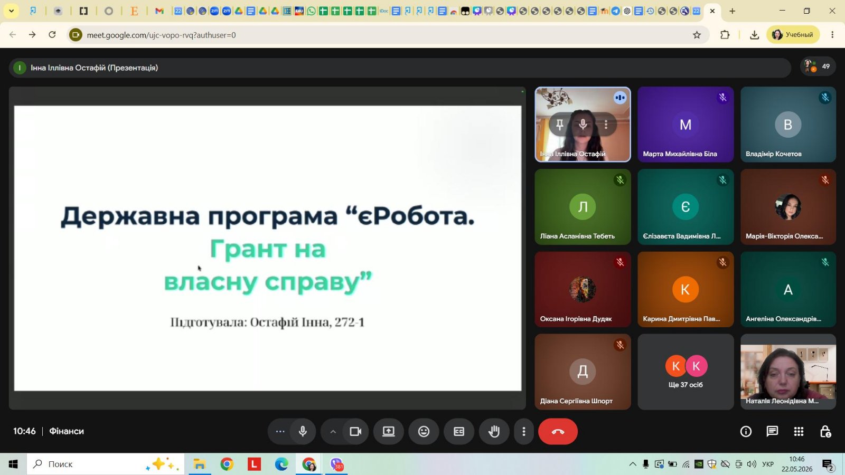Raise hand in the meeting

(x=494, y=431)
